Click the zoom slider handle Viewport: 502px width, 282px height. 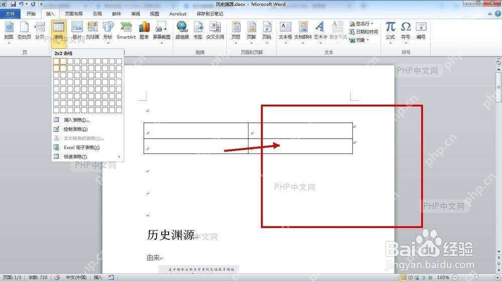[x=476, y=277]
